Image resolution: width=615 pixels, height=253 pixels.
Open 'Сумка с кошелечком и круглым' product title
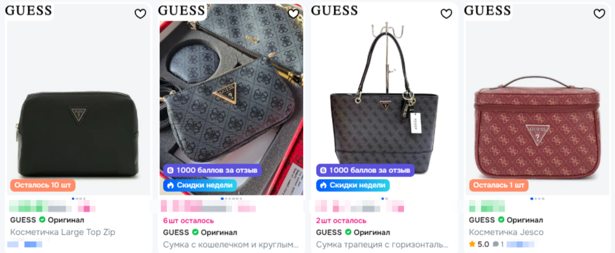tap(231, 245)
